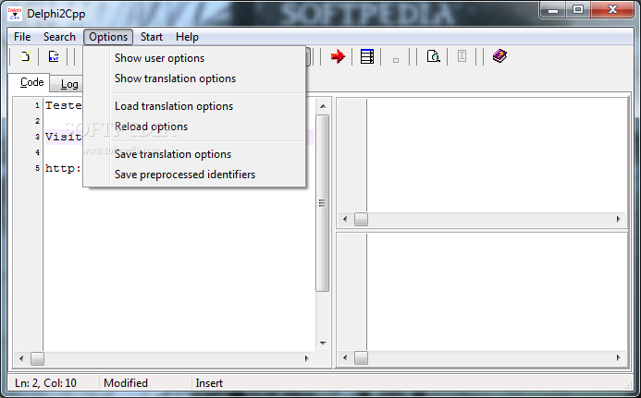The width and height of the screenshot is (641, 398).
Task: Click the open source file toolbar icon
Action: (x=54, y=56)
